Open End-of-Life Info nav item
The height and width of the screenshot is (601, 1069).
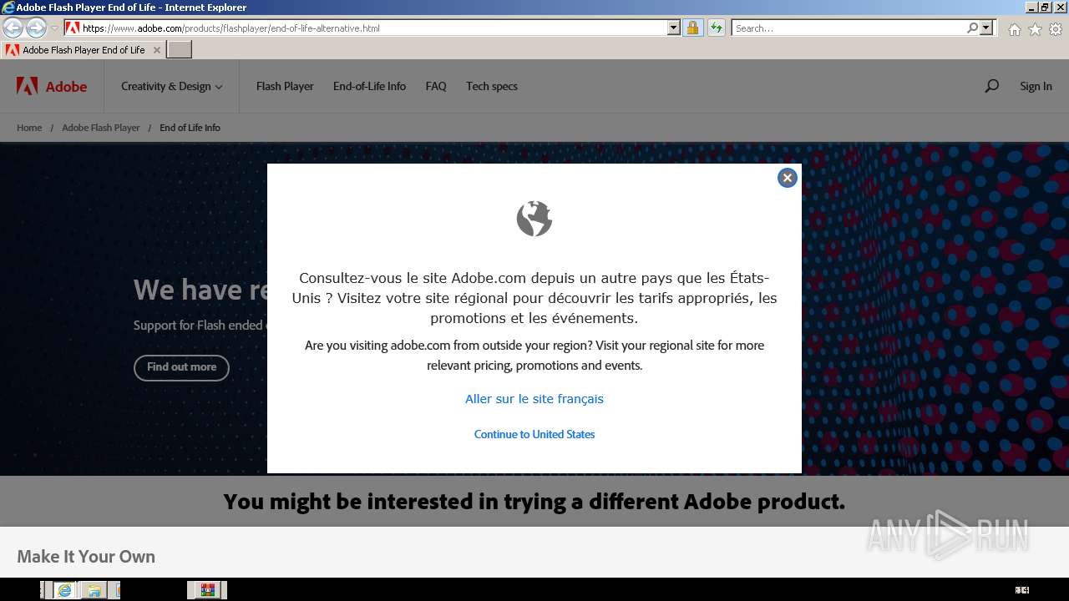pos(369,86)
